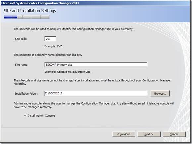Proceed with the Next button
Screen dimensions: 192x144
pyautogui.click(x=149, y=134)
